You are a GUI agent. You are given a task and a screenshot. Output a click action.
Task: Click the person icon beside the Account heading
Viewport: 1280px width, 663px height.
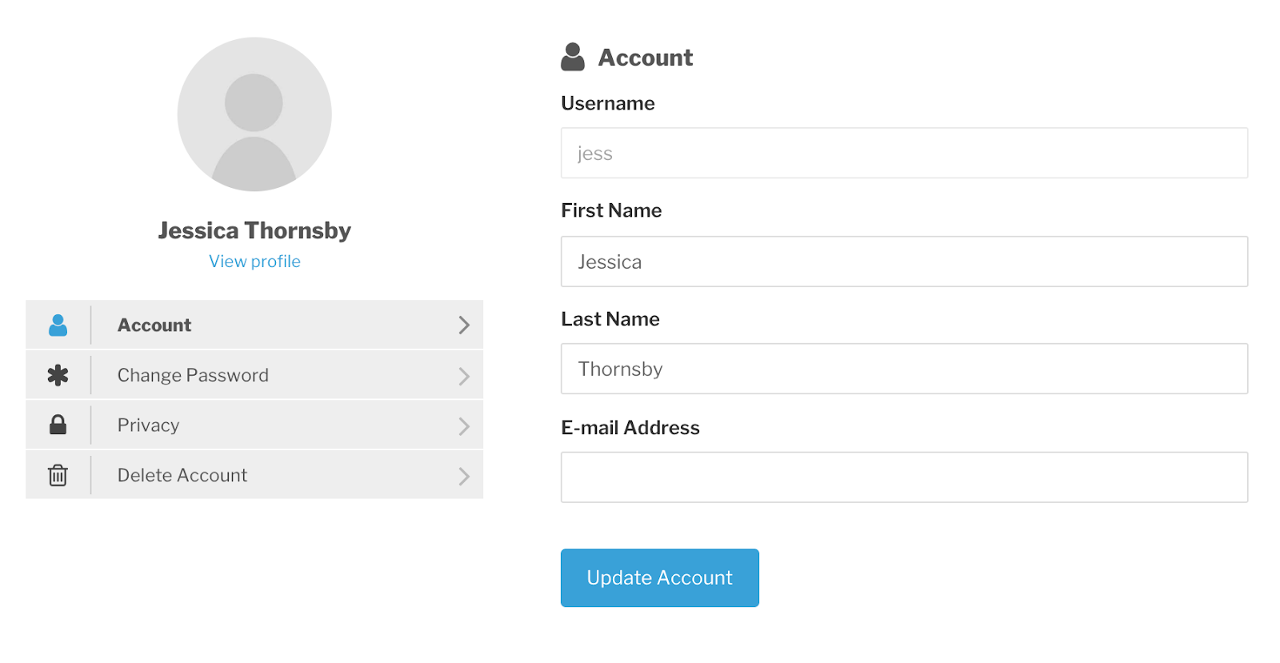573,57
